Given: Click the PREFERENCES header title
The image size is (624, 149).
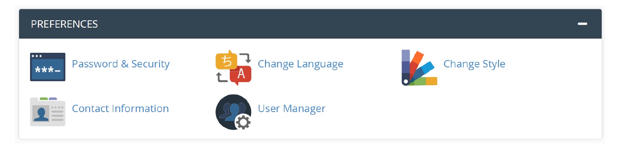Looking at the screenshot, I should [x=65, y=24].
